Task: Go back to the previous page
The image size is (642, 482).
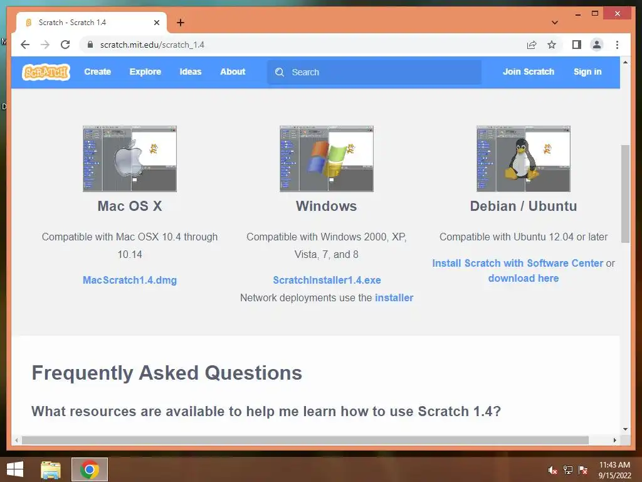Action: click(25, 45)
